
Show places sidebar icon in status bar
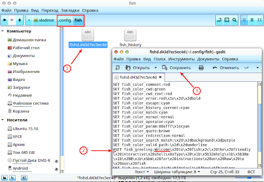click(5, 178)
